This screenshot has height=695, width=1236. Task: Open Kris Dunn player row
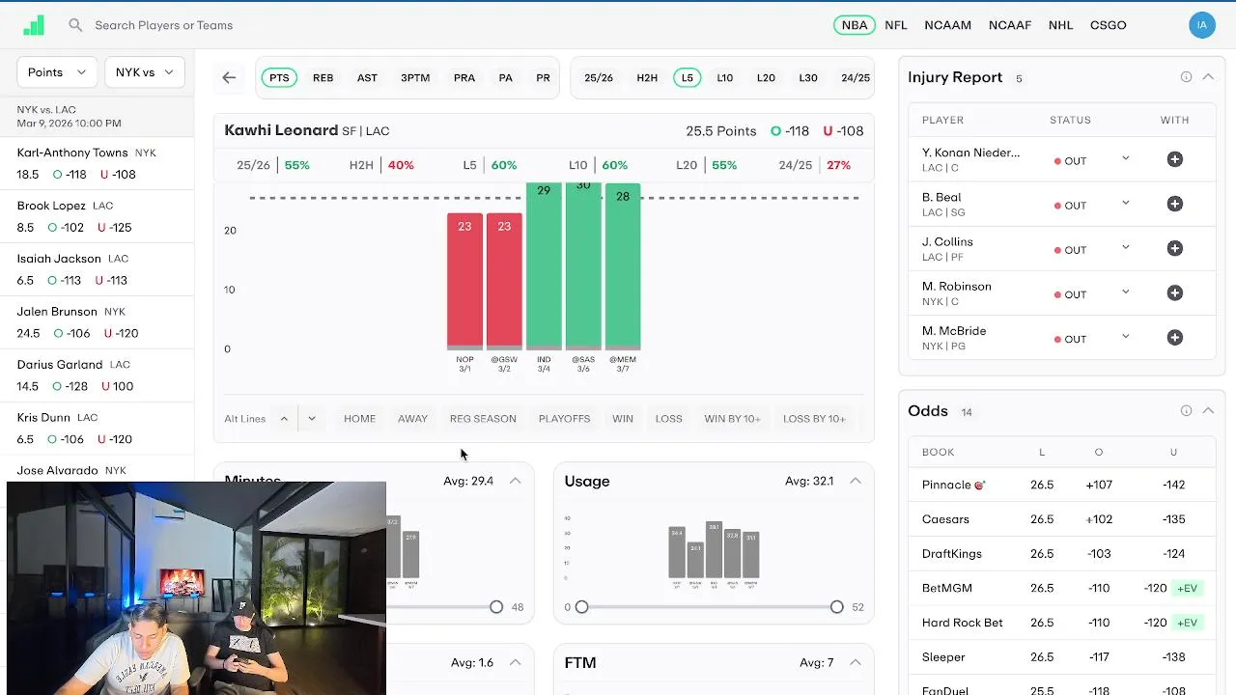[97, 429]
